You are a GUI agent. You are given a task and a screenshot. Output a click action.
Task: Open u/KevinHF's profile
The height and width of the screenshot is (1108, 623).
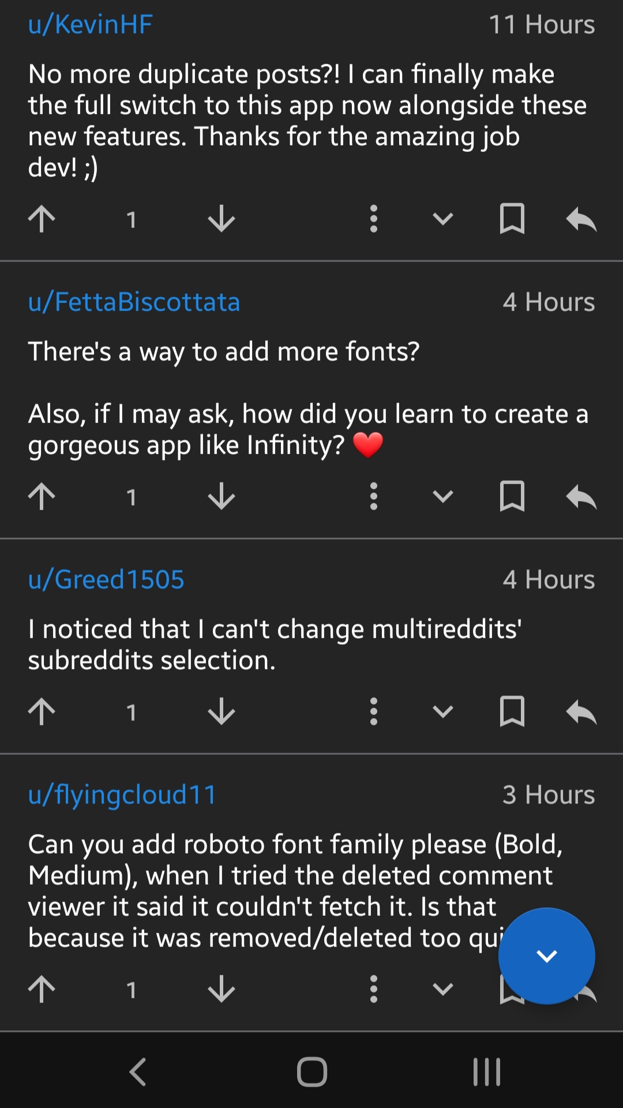pyautogui.click(x=90, y=24)
